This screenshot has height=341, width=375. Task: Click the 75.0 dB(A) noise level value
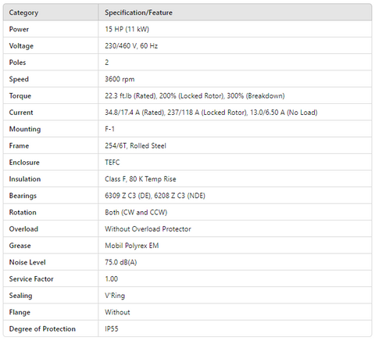[x=120, y=262]
